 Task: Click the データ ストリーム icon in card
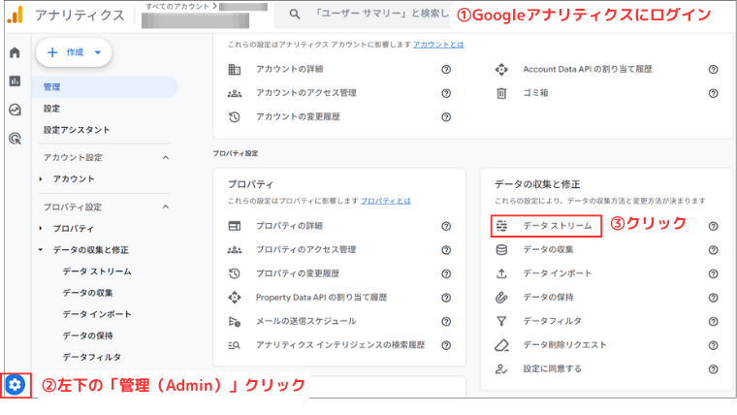tap(501, 226)
